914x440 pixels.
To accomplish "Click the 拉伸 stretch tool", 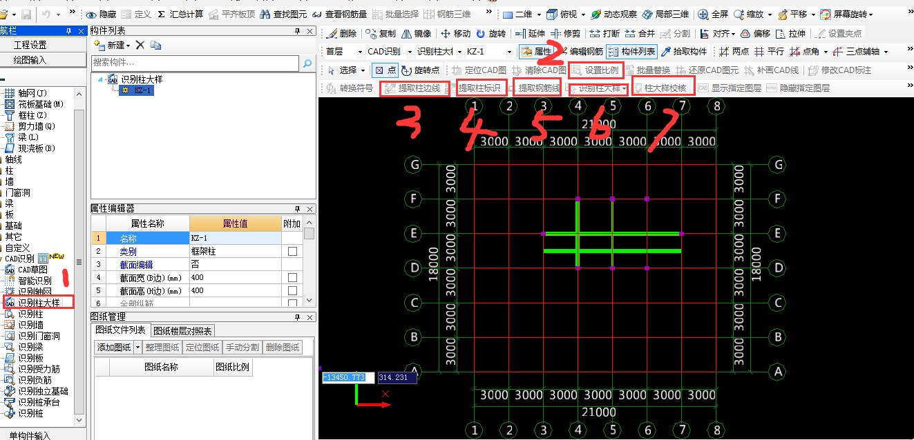I will [x=791, y=33].
